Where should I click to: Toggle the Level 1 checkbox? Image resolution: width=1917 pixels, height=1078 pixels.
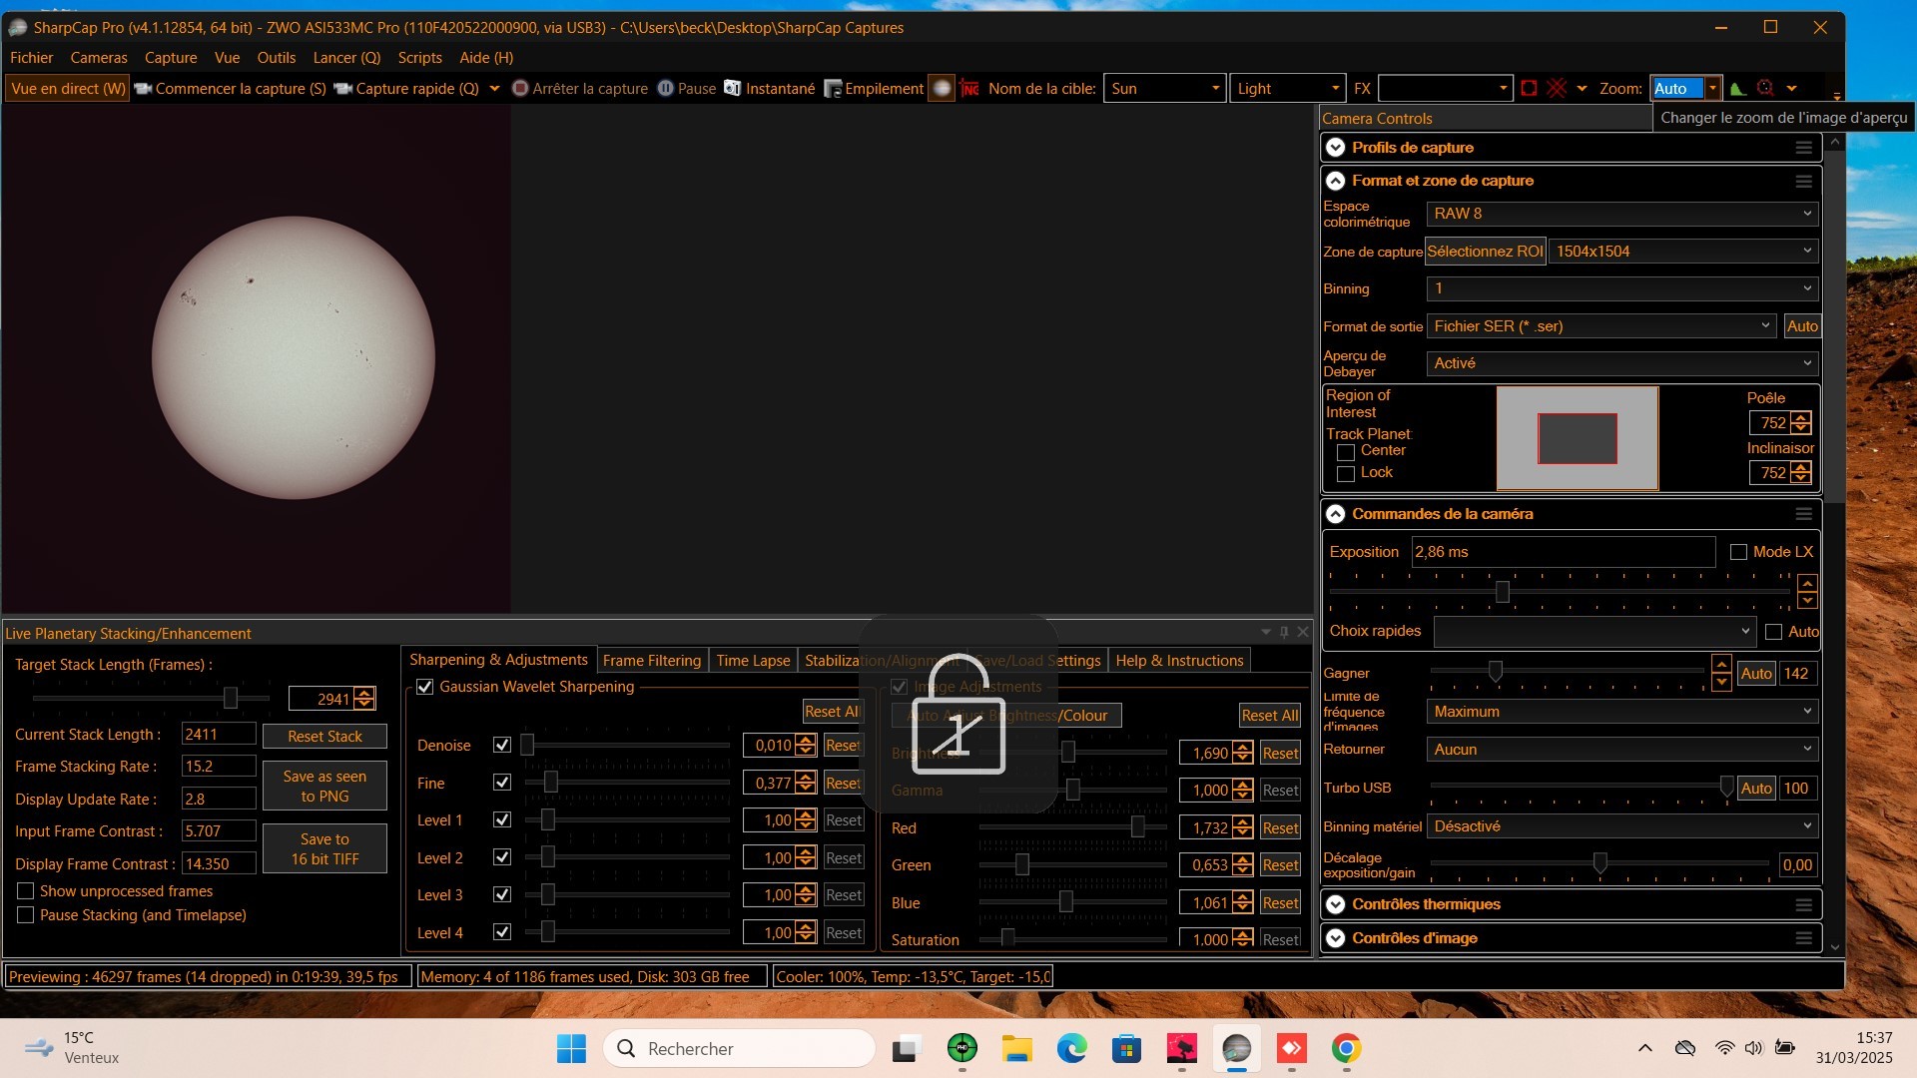tap(502, 820)
